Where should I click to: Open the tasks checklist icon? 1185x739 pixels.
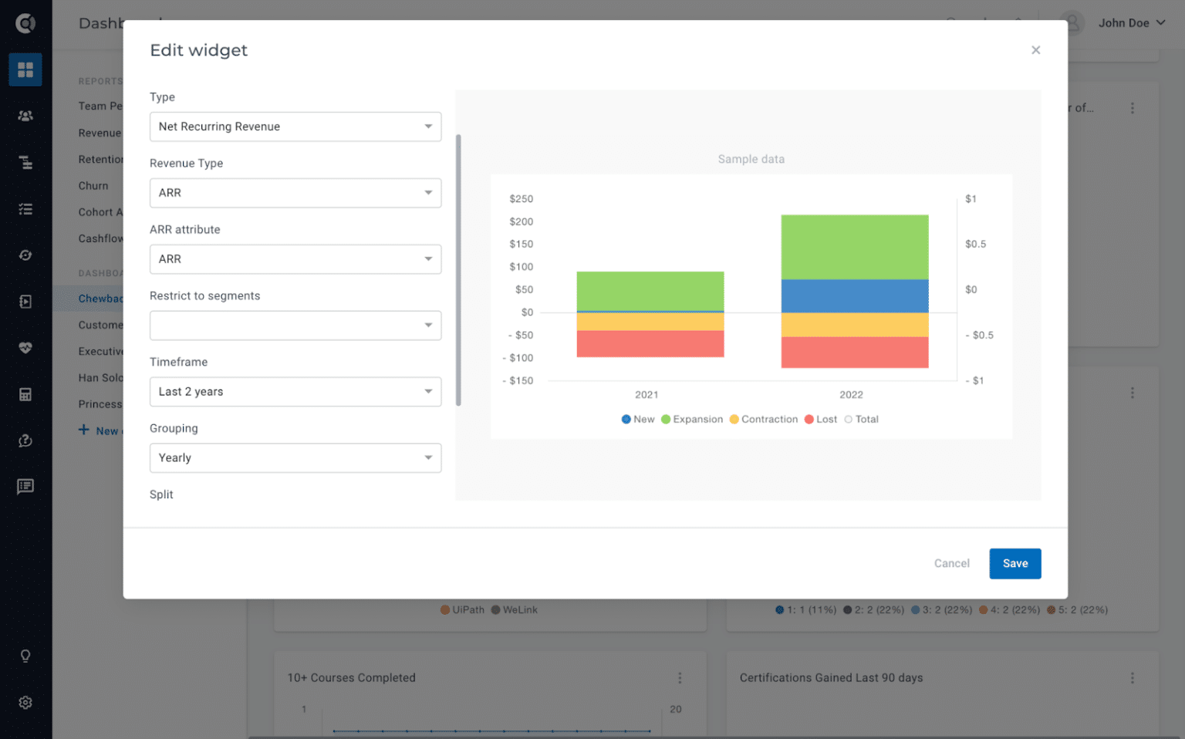[x=25, y=208]
